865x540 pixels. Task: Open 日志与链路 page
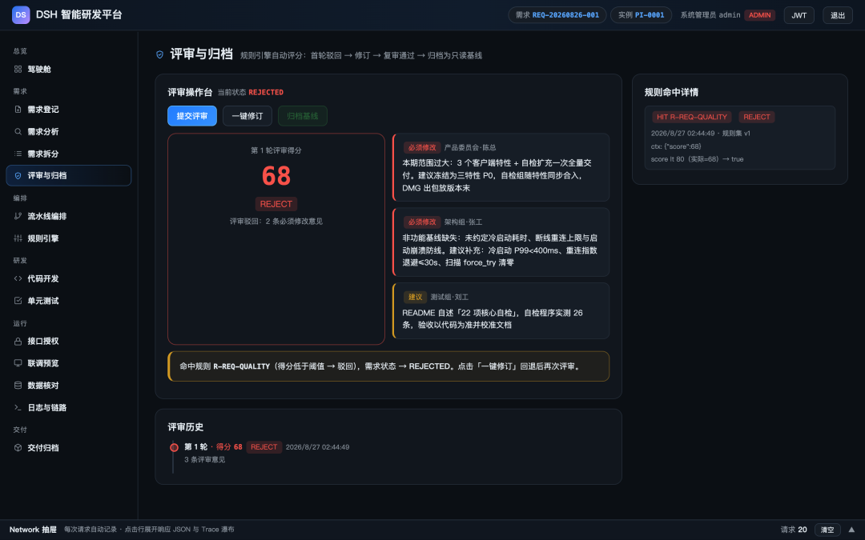point(68,408)
